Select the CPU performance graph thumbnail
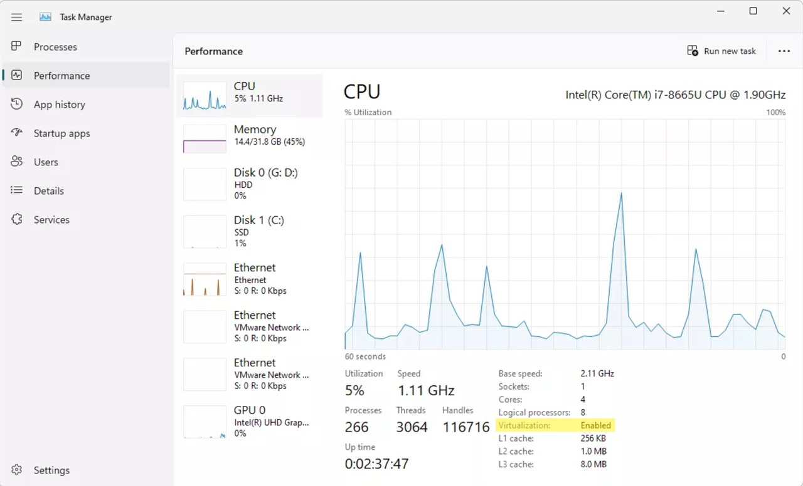Screen dimensions: 803x486 click(x=205, y=96)
